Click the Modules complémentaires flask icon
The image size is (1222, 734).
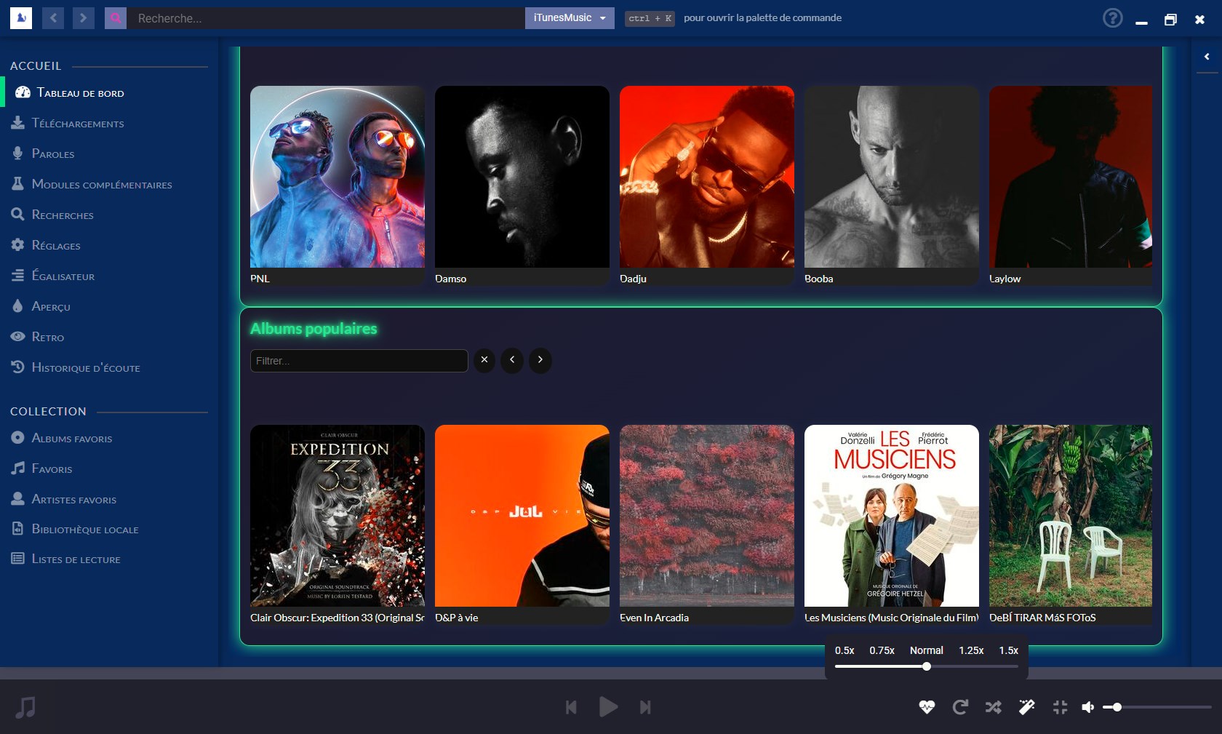18,184
